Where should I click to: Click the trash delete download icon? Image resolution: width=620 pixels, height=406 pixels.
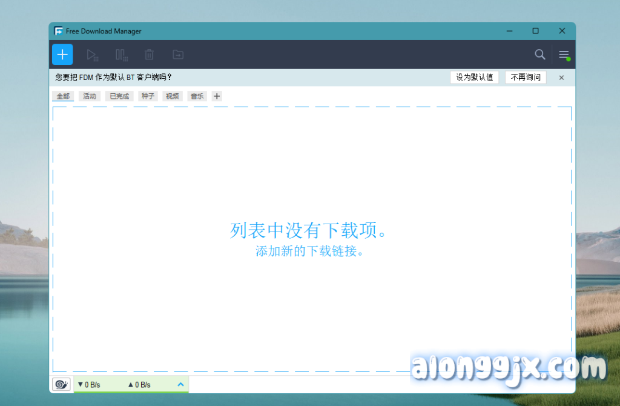(x=149, y=55)
